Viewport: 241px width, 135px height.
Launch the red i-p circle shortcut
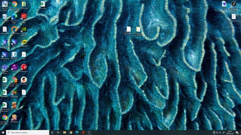24,67
